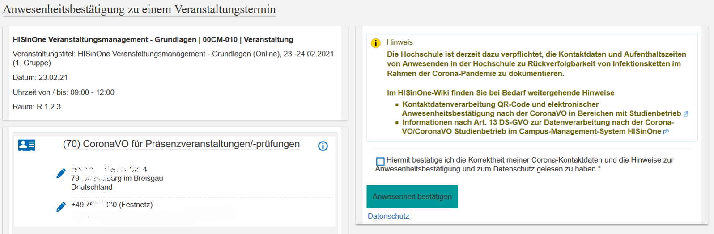Click external link icon after Studienbetrieb link
Image resolution: width=714 pixels, height=234 pixels.
(x=686, y=114)
